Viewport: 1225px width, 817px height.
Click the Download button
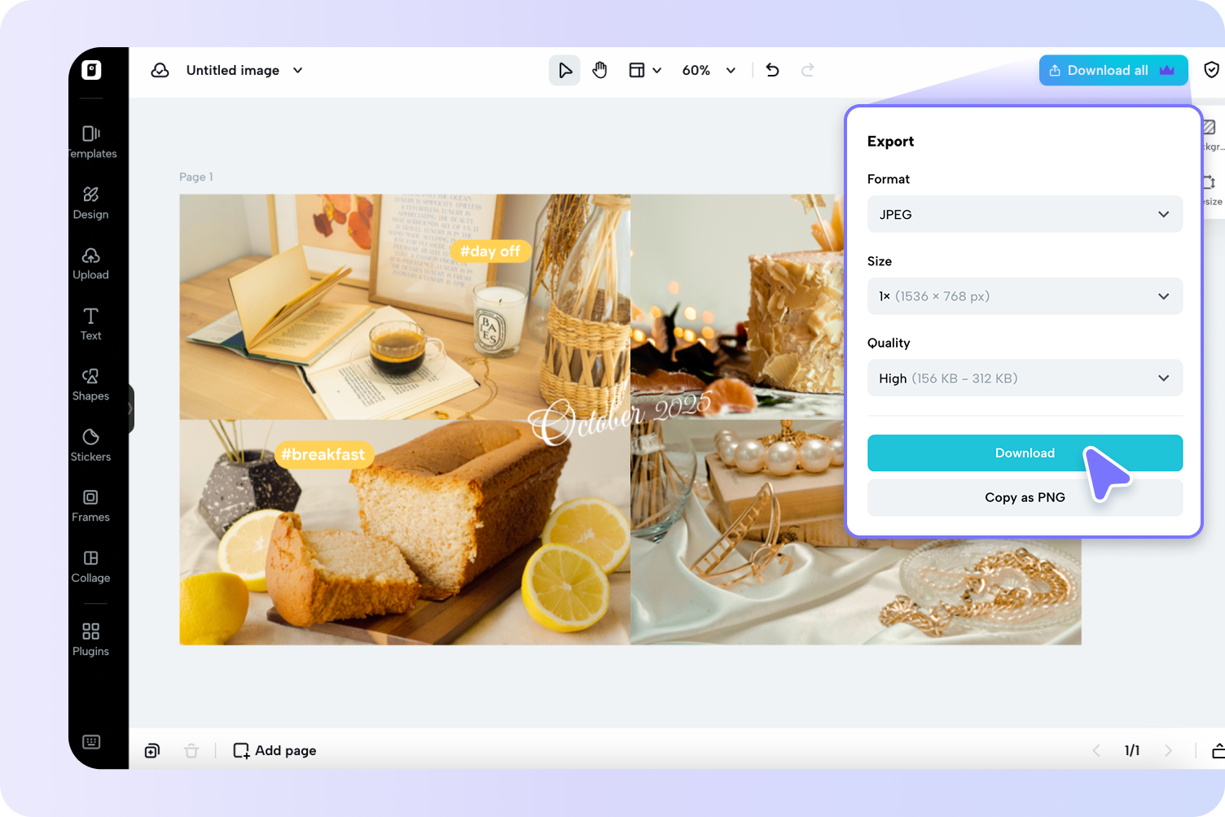point(1025,453)
